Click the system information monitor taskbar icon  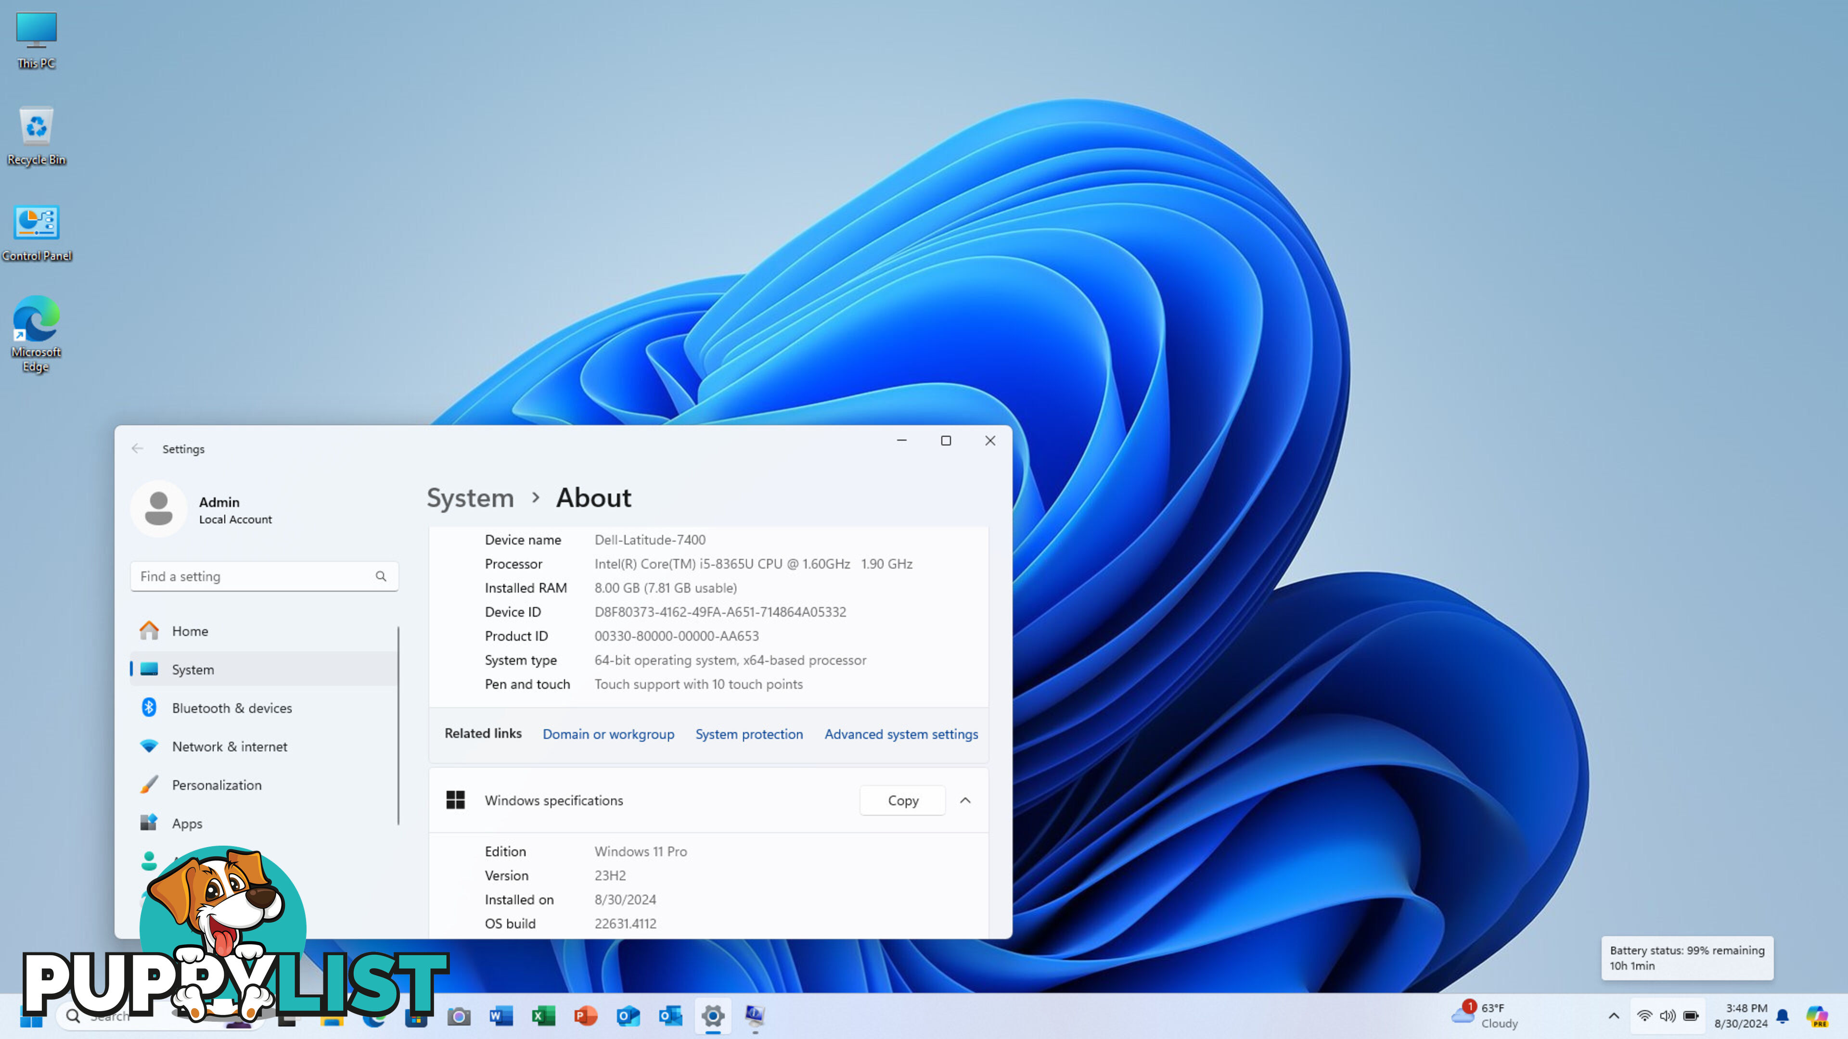[x=755, y=1016]
